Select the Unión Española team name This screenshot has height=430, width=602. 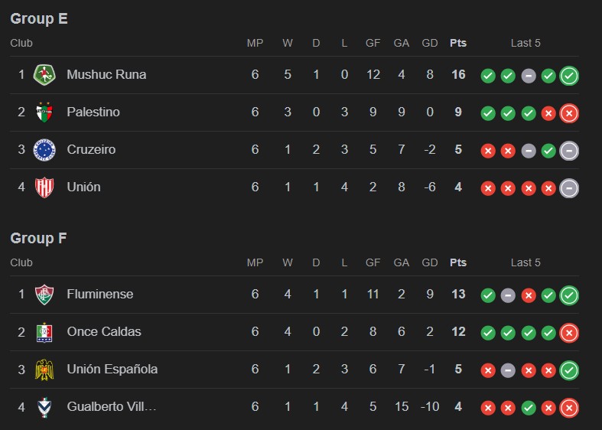pos(112,370)
